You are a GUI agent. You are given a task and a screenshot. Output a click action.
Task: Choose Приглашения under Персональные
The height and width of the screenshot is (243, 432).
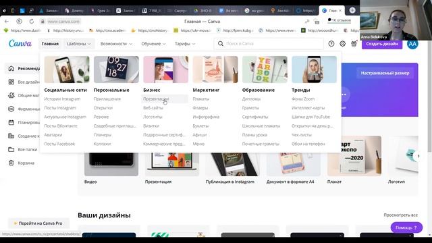[x=107, y=99]
